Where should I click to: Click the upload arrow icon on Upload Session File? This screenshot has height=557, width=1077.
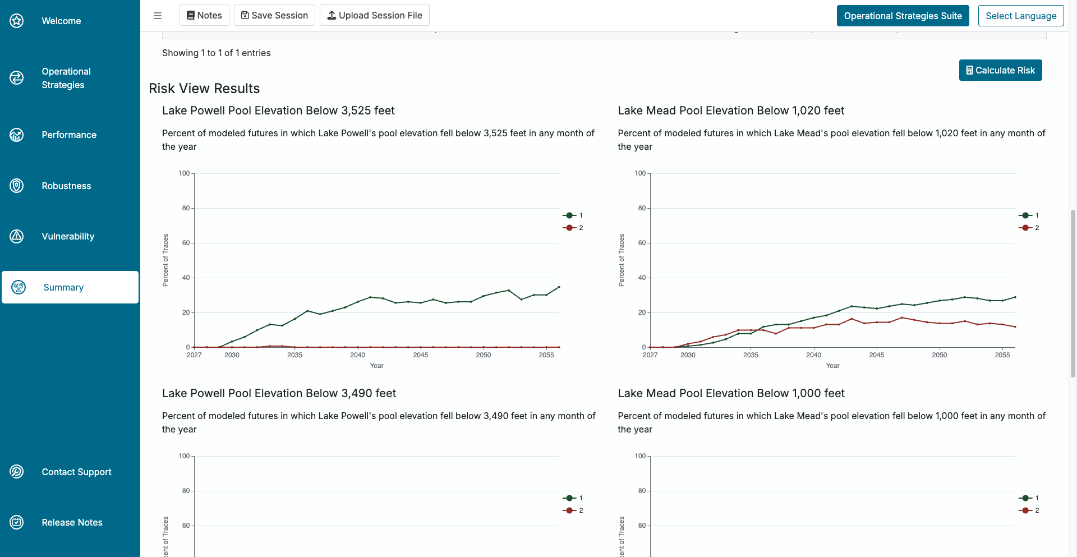coord(332,15)
